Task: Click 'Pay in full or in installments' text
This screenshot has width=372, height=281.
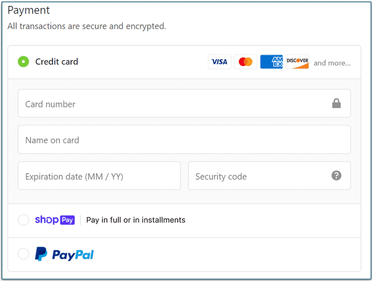Action: click(x=135, y=220)
